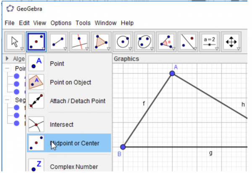The height and width of the screenshot is (173, 252).
Task: Collapse the Segment group in Algebra
Action: [7, 100]
